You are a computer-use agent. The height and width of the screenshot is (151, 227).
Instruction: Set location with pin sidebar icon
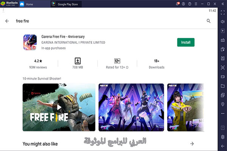[223, 104]
